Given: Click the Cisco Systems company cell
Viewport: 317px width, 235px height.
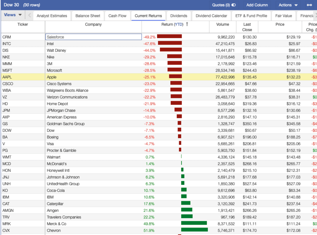Looking at the screenshot, I should tap(93, 84).
